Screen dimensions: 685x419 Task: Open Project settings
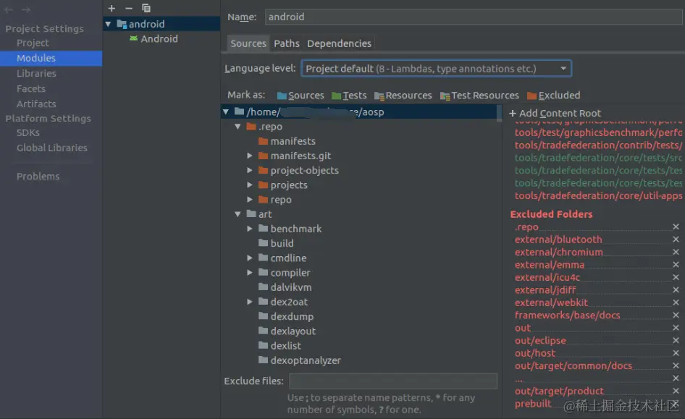coord(33,43)
